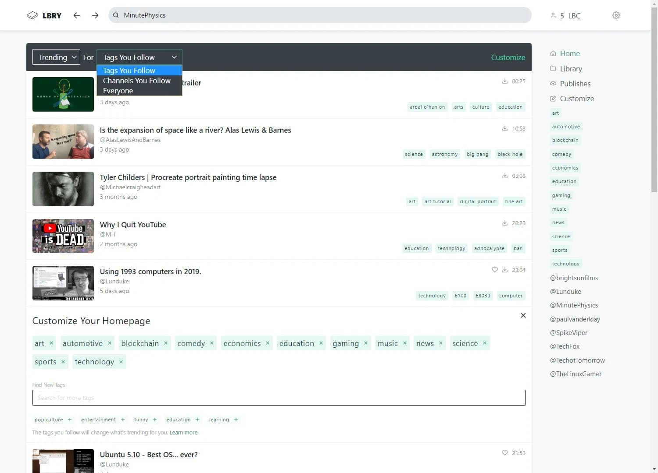Open the Tyler Childers portrait thumbnail
The width and height of the screenshot is (658, 473).
(63, 189)
